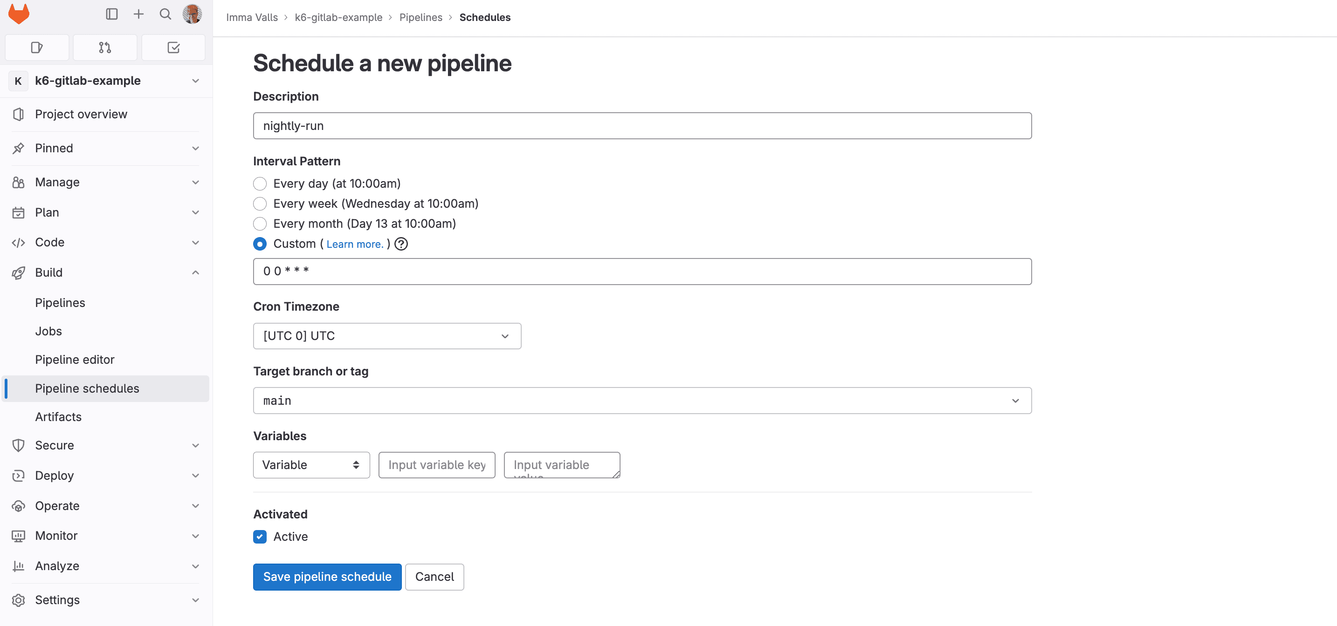Uncheck the Active checkbox

[x=260, y=537]
